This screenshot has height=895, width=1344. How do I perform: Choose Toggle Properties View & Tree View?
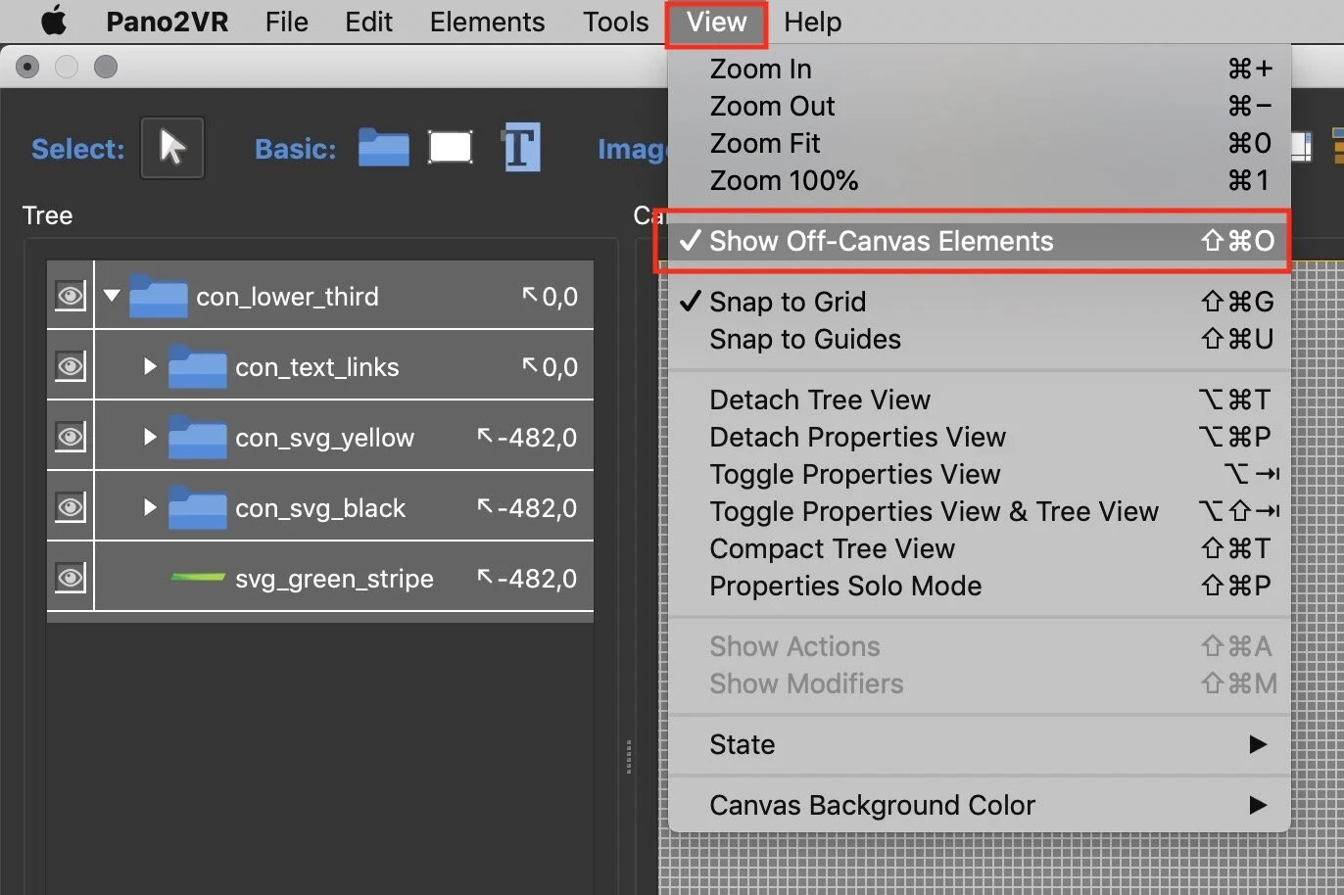(x=979, y=511)
